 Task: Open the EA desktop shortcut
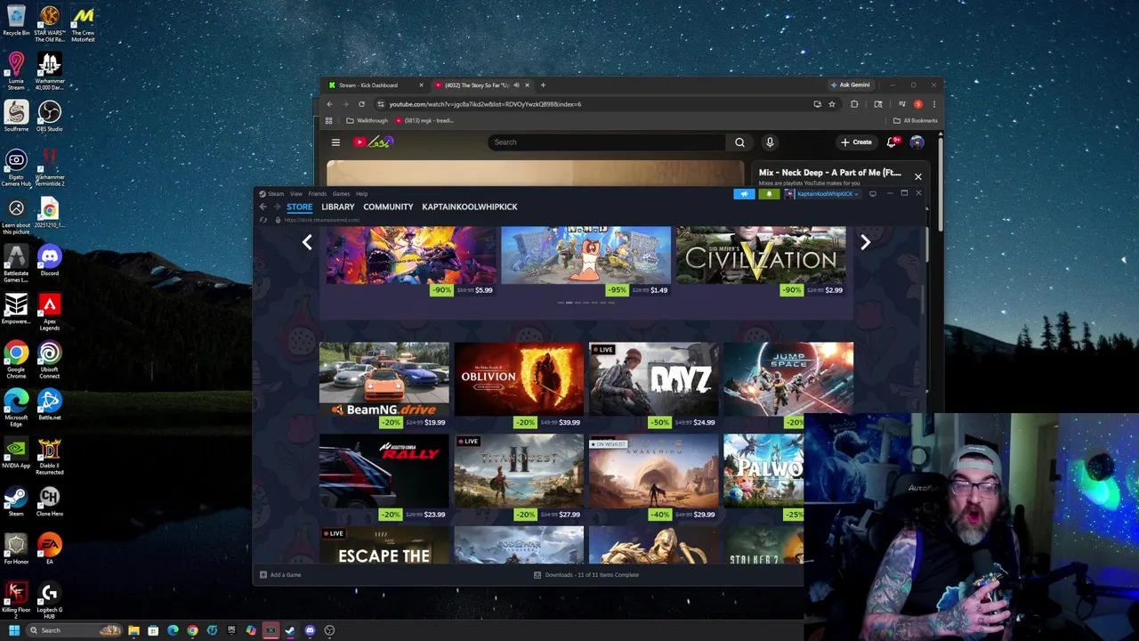(49, 549)
